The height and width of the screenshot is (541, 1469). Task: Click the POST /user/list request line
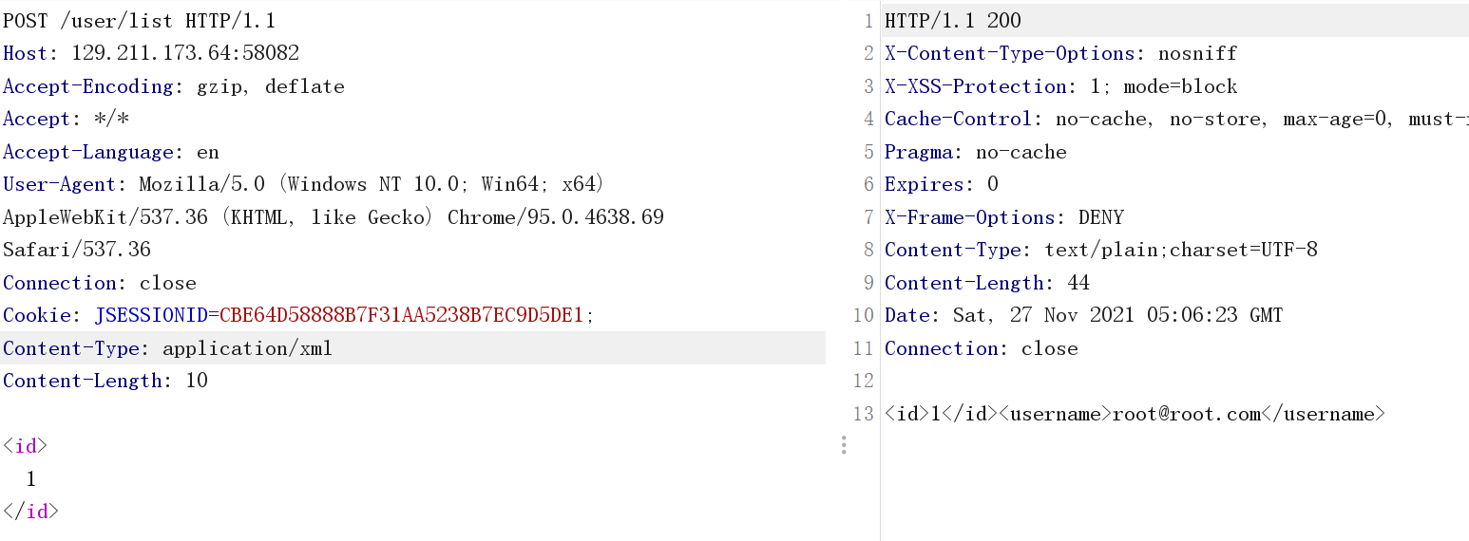click(140, 21)
